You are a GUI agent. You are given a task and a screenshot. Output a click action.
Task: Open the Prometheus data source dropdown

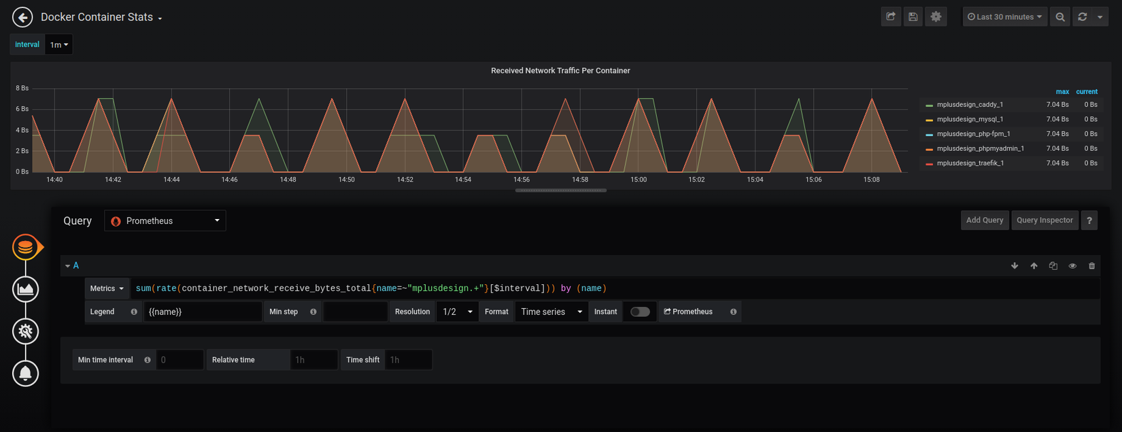[x=165, y=221]
